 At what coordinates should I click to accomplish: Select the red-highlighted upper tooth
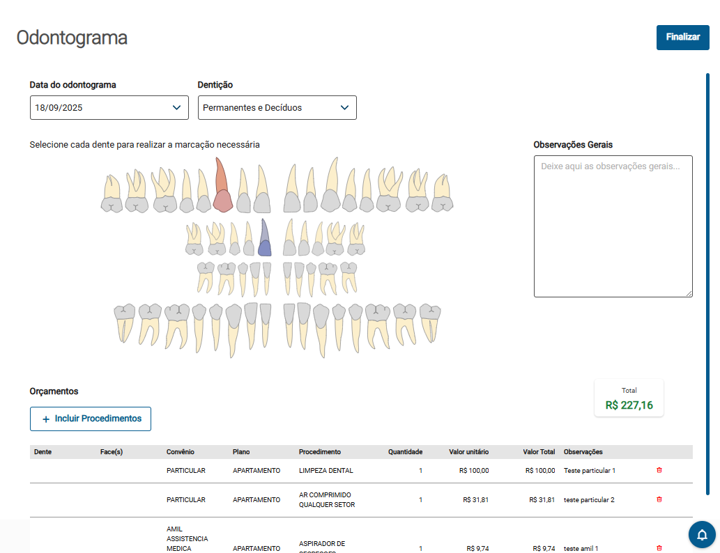tap(222, 188)
